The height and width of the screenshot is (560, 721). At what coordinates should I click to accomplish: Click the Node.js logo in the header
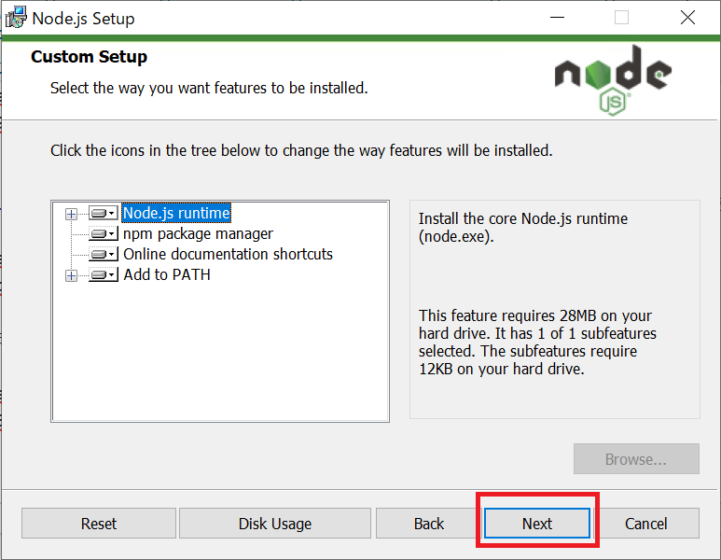click(x=614, y=80)
